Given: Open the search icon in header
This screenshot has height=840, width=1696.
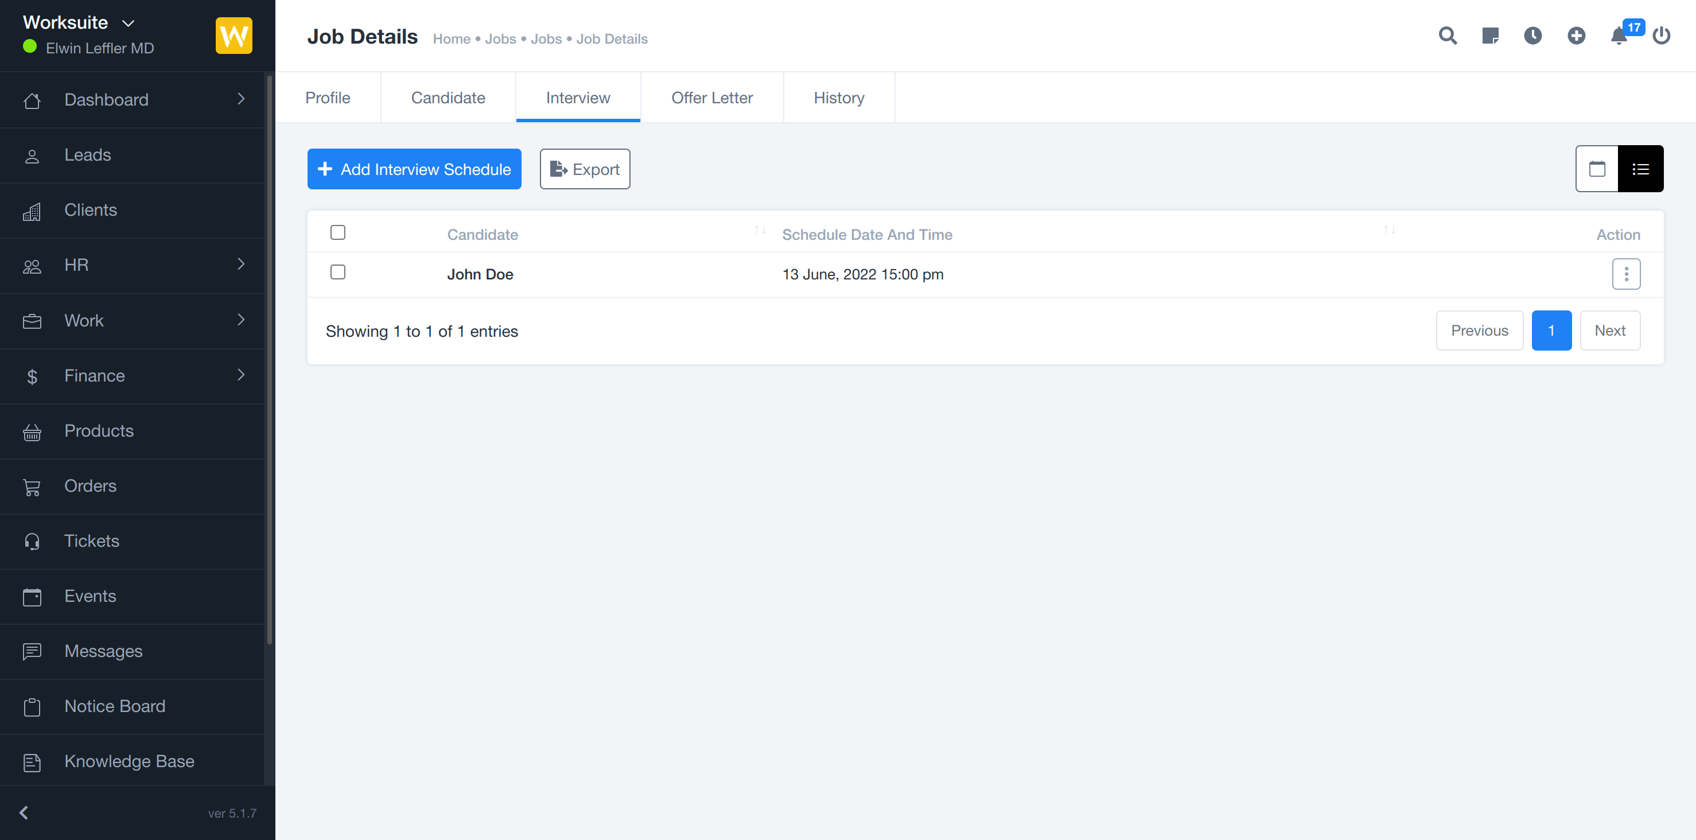Looking at the screenshot, I should tap(1447, 36).
